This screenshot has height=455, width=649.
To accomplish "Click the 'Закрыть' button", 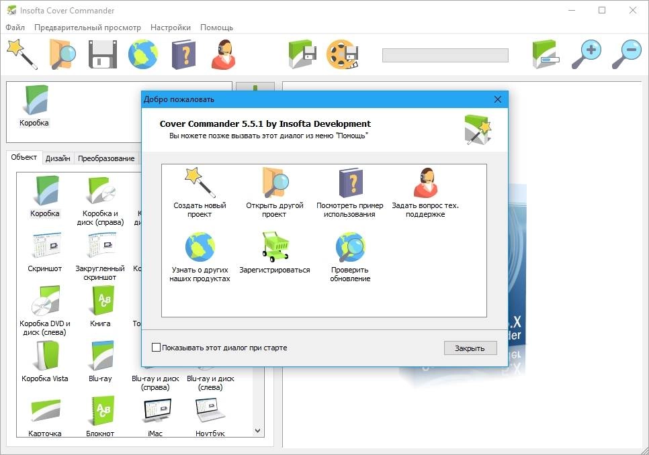I will click(470, 348).
